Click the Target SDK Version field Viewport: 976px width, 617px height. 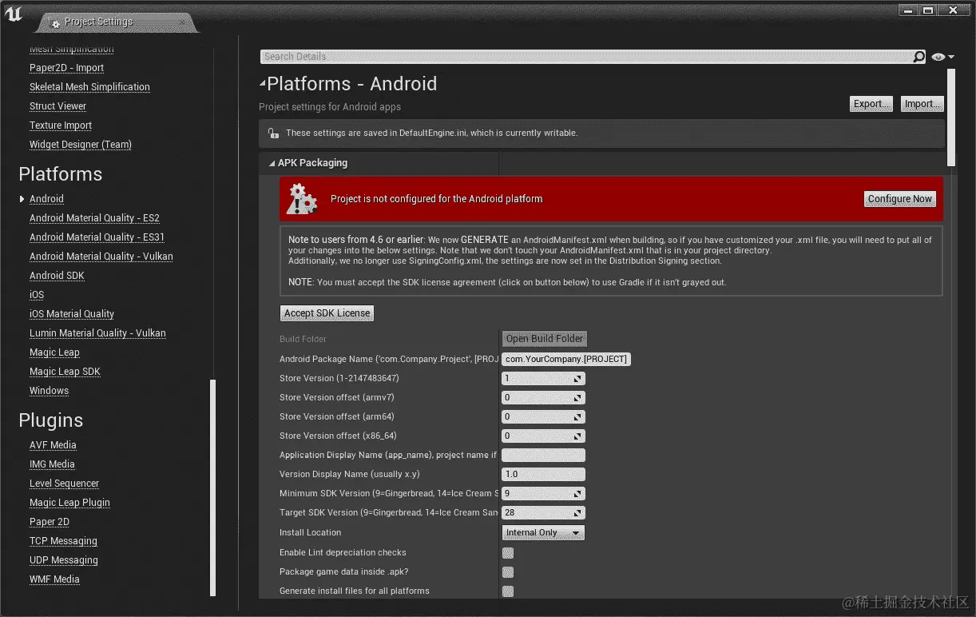tap(543, 513)
